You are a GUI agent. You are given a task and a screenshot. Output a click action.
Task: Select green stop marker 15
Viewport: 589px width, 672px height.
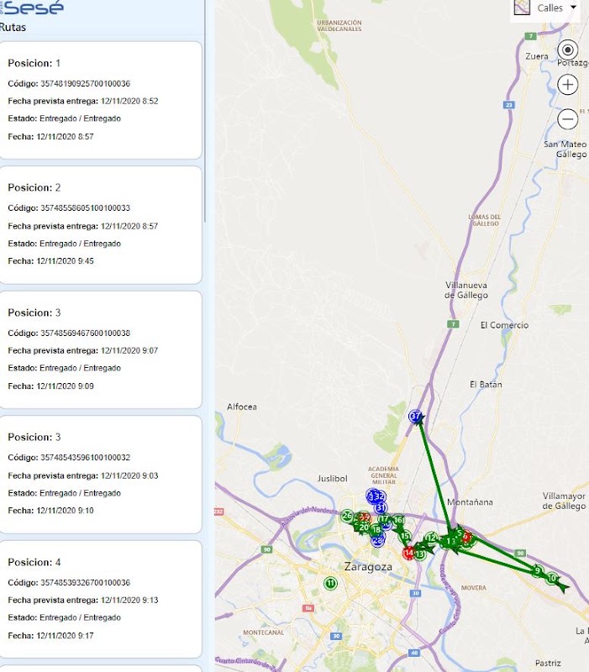pyautogui.click(x=405, y=536)
